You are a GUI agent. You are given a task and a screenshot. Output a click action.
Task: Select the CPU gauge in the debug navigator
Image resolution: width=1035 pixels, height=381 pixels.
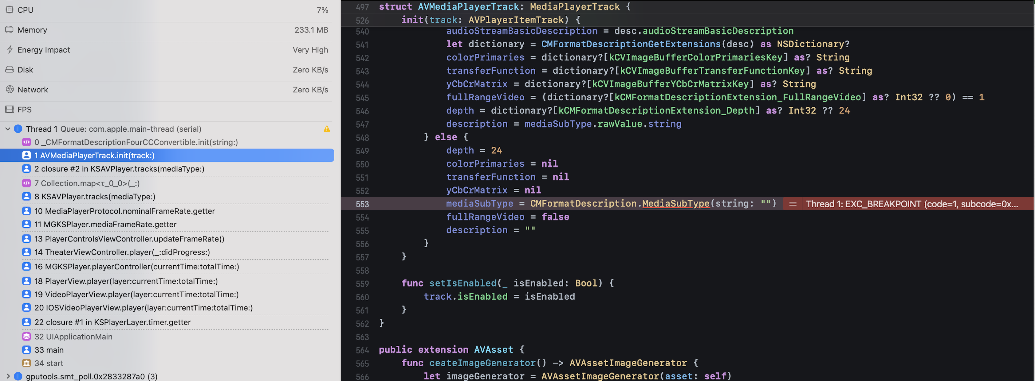click(10, 10)
